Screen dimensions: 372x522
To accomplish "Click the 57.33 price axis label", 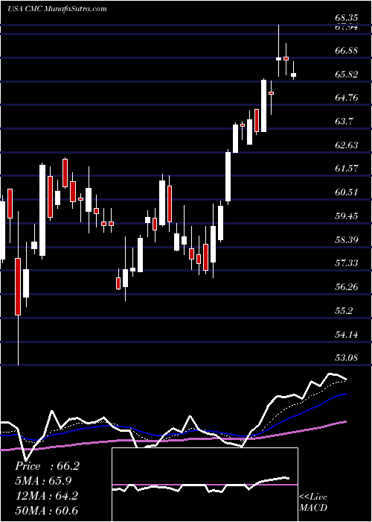I will 347,263.
